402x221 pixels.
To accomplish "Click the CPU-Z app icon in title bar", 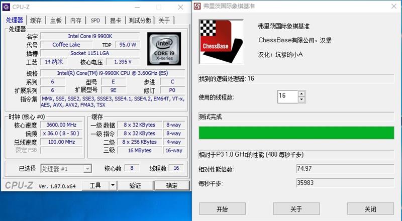I will tap(6, 7).
